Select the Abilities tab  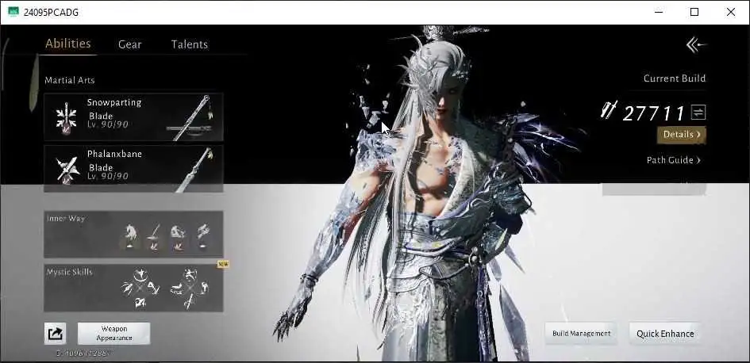tap(68, 44)
